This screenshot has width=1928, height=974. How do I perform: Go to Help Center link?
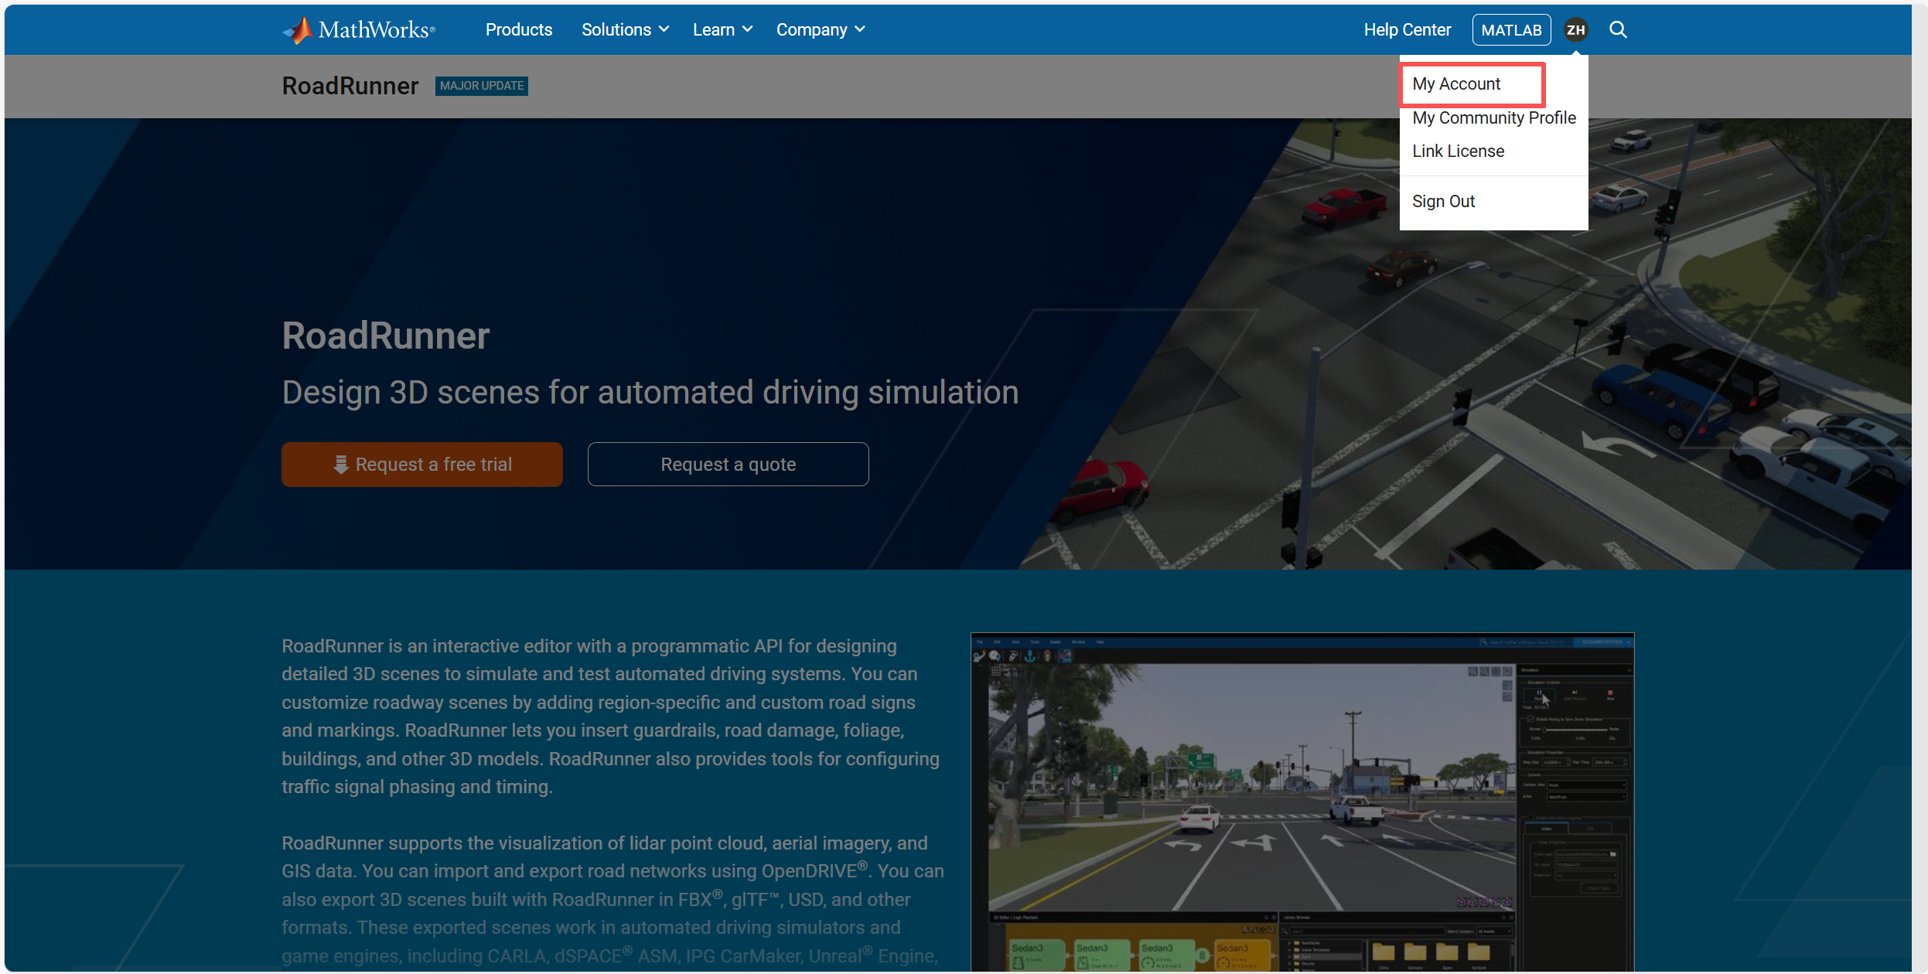pos(1407,29)
